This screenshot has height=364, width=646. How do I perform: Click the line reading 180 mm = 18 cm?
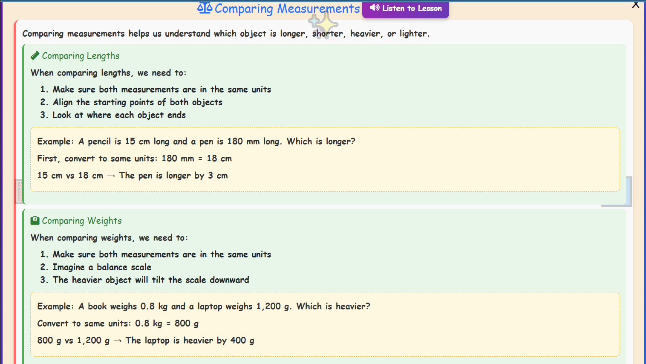135,158
